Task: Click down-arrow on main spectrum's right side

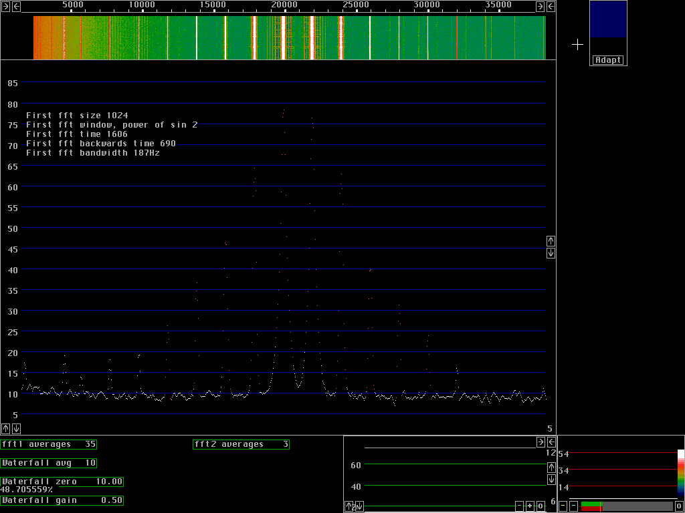Action: coord(551,253)
